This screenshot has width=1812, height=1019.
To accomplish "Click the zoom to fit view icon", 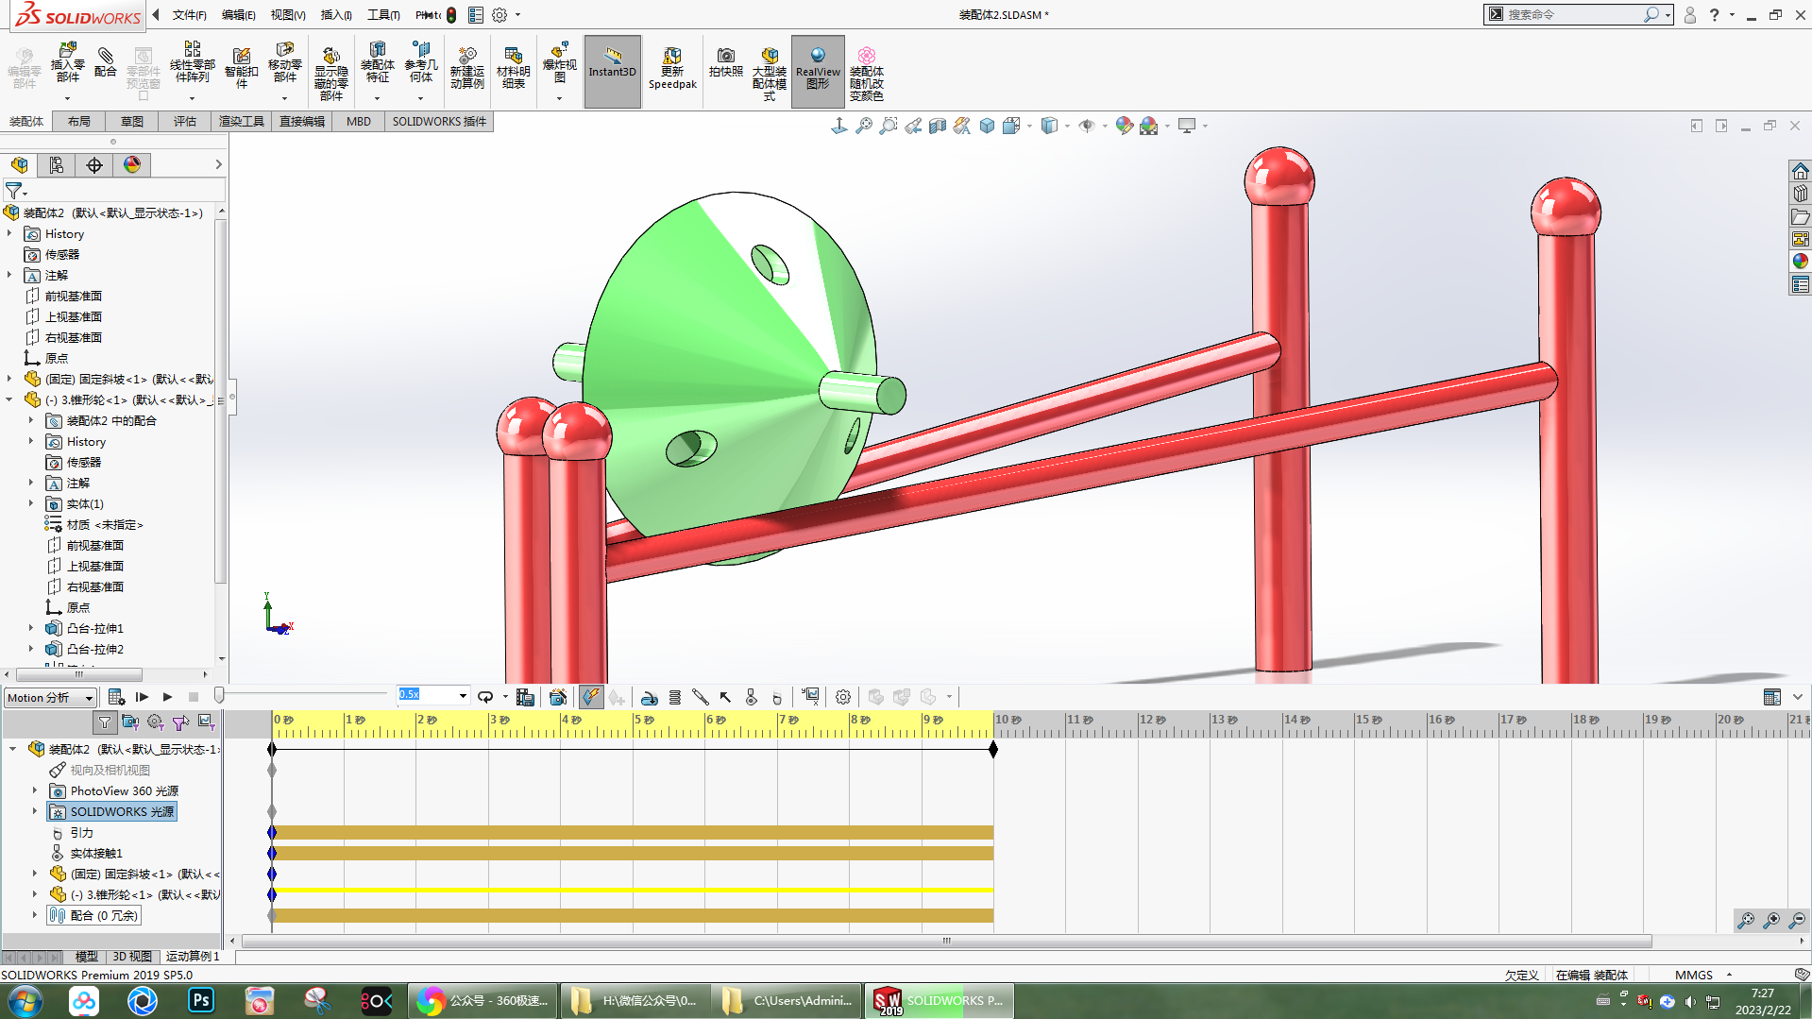I will click(x=864, y=126).
